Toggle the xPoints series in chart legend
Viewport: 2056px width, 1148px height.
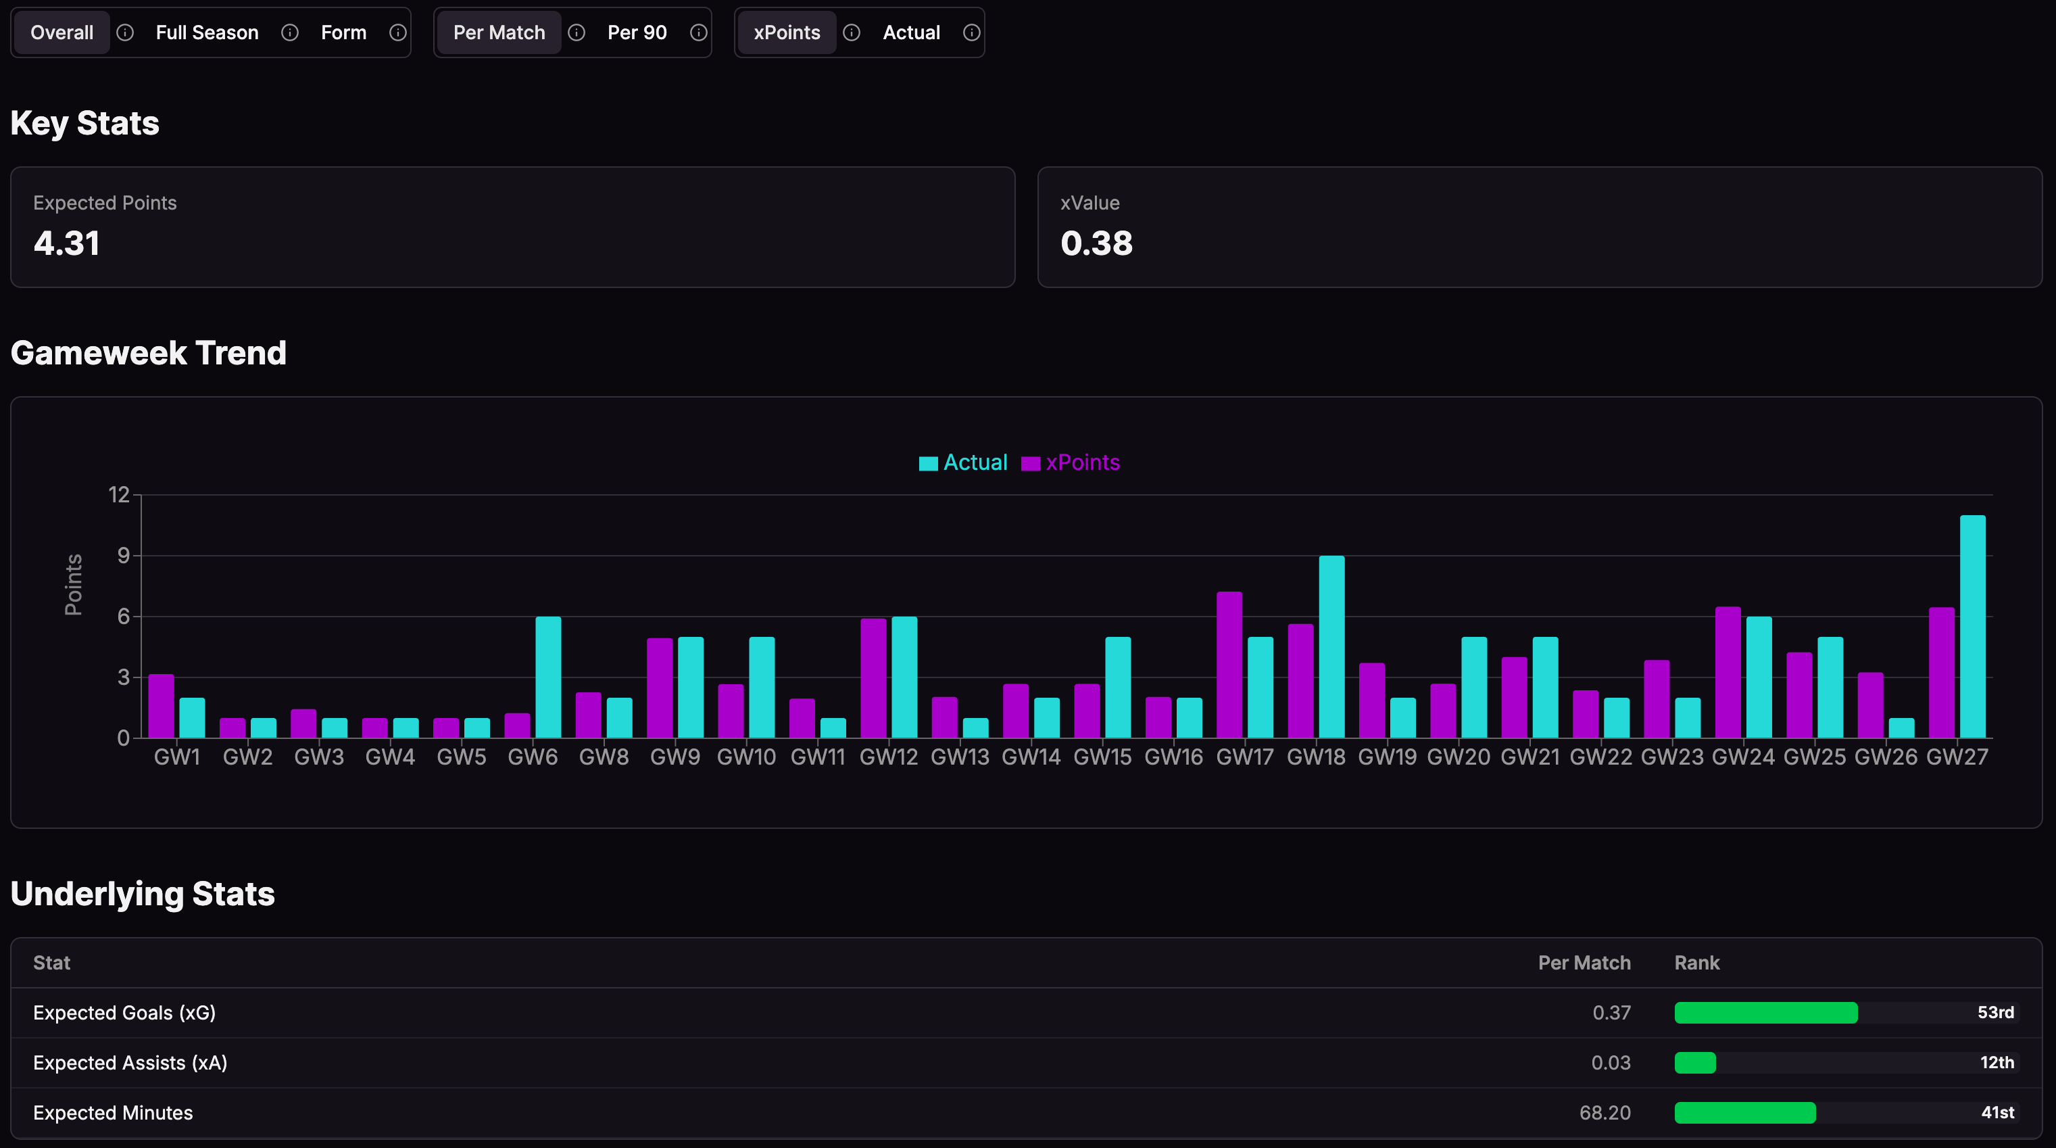[x=1071, y=463]
